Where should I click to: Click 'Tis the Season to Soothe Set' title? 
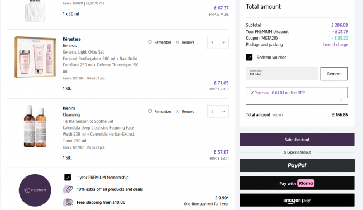(88, 121)
